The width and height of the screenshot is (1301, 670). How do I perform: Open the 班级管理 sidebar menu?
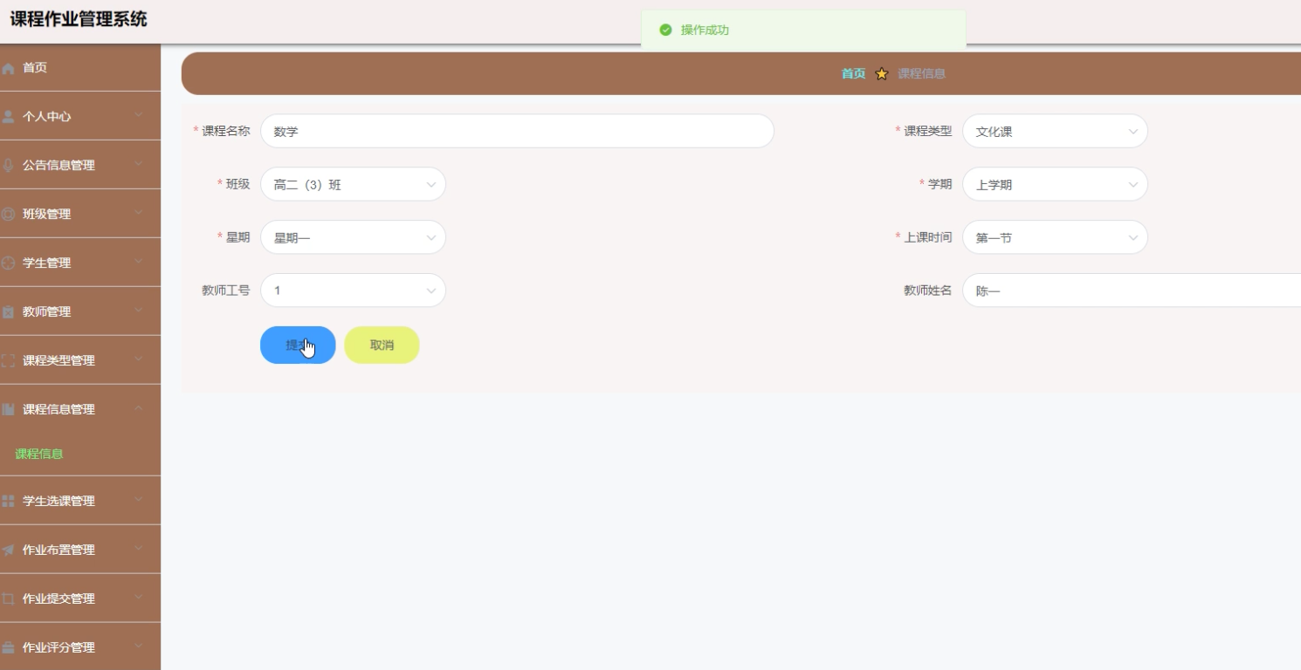pyautogui.click(x=80, y=215)
